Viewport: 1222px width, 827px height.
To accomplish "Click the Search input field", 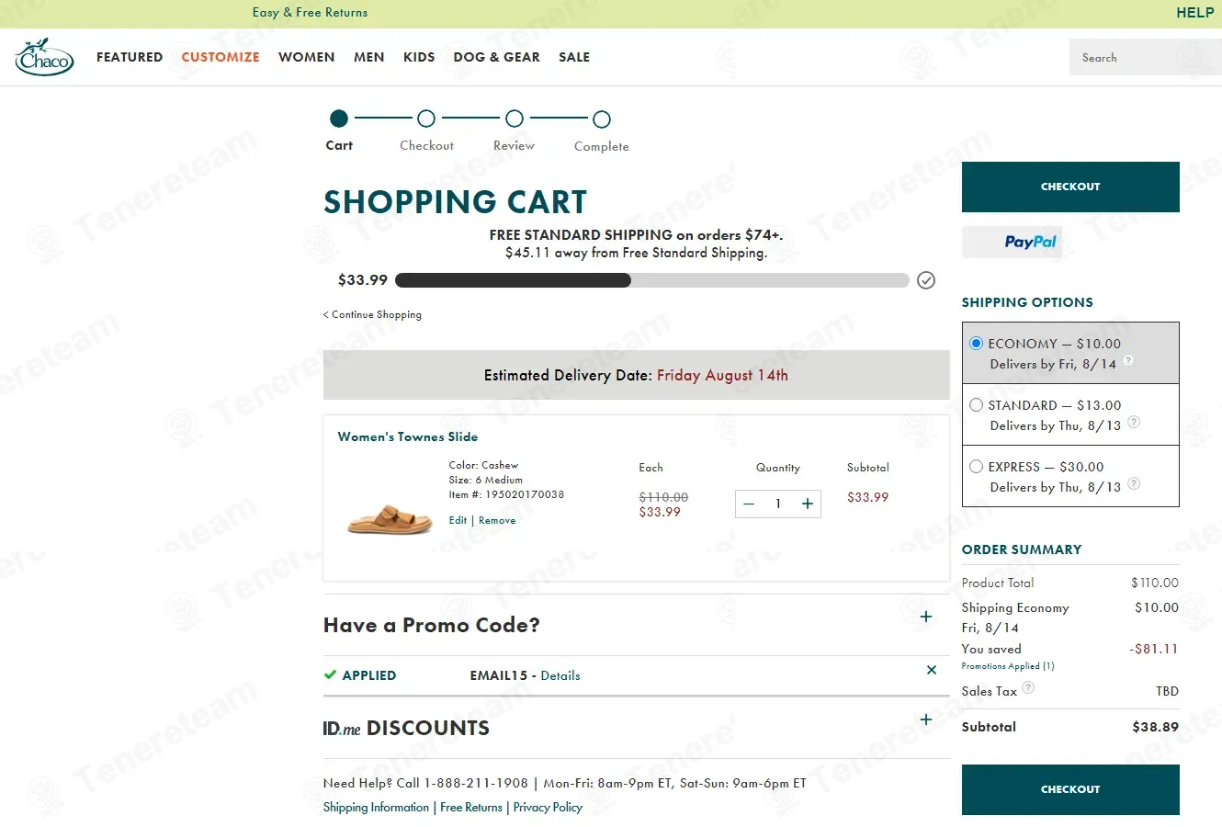I will (x=1146, y=57).
